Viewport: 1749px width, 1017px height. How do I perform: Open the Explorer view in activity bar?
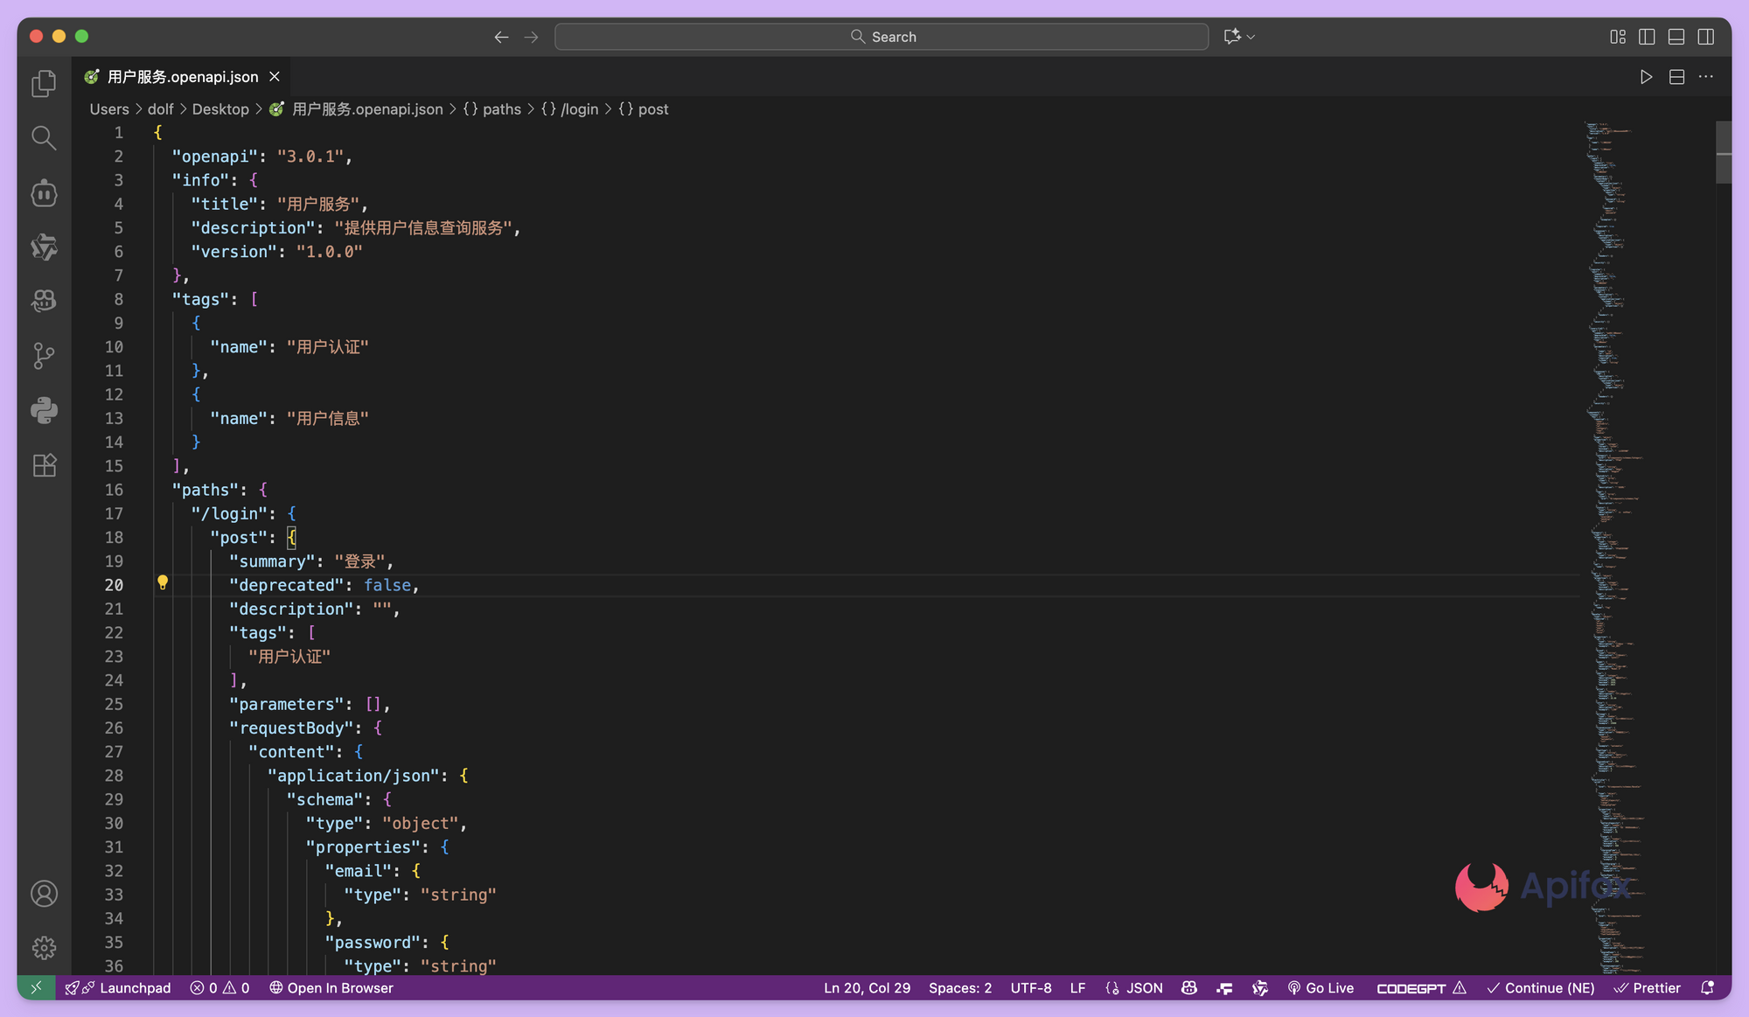coord(44,84)
